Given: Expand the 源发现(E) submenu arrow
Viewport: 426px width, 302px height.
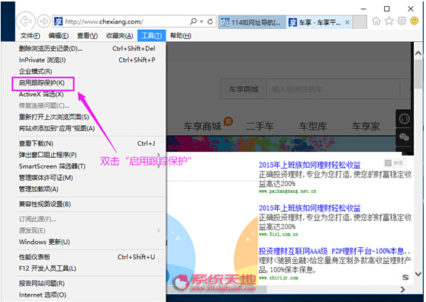Looking at the screenshot, I should (158, 230).
